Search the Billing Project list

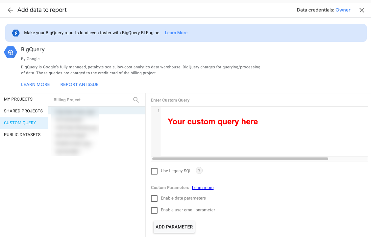[x=136, y=100]
